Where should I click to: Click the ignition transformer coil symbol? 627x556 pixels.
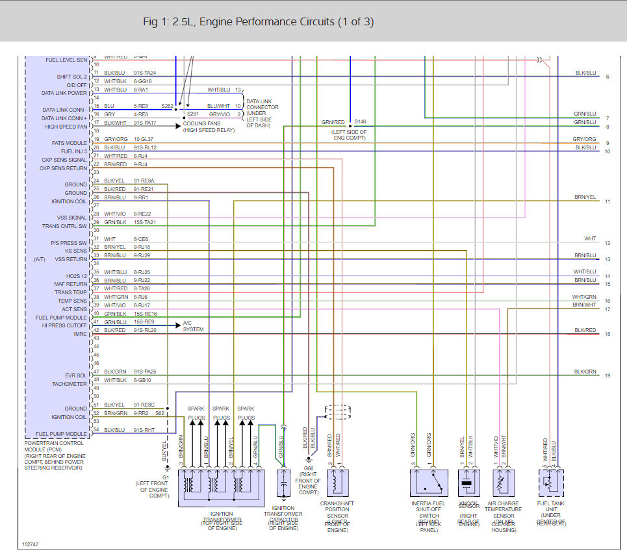221,488
